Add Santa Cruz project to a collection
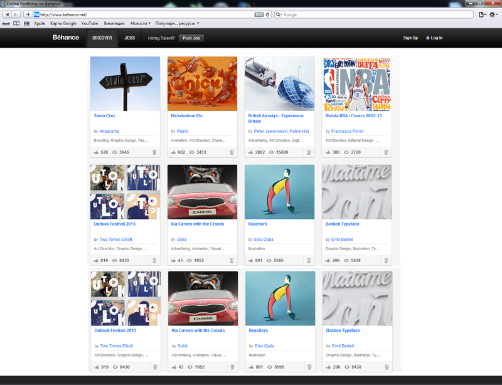The image size is (502, 385). (x=154, y=152)
